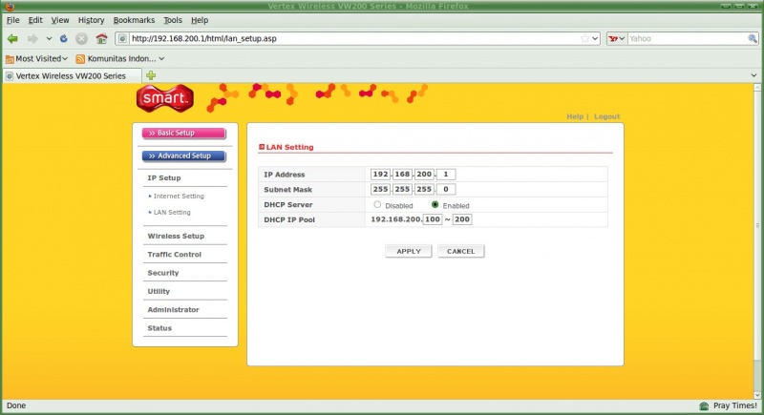Open the address bar history dropdown arrow
The width and height of the screenshot is (764, 415).
pyautogui.click(x=595, y=38)
